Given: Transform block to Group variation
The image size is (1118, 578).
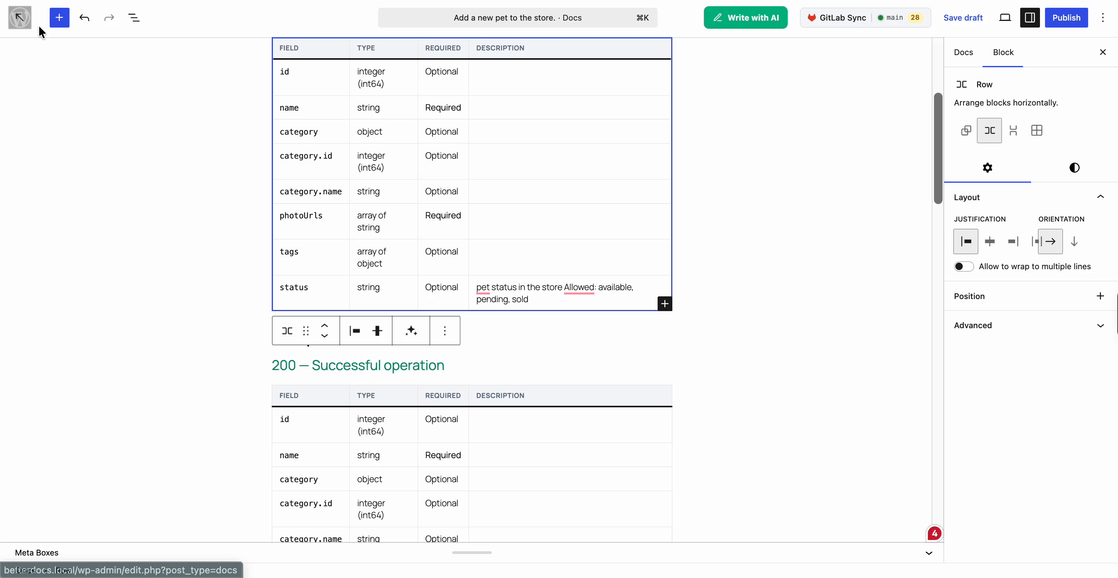Looking at the screenshot, I should point(966,130).
